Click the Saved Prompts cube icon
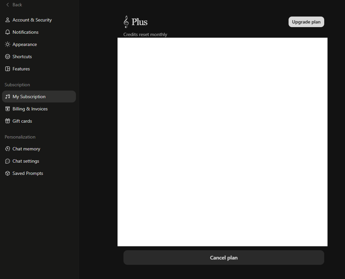The width and height of the screenshot is (345, 279). [x=8, y=173]
